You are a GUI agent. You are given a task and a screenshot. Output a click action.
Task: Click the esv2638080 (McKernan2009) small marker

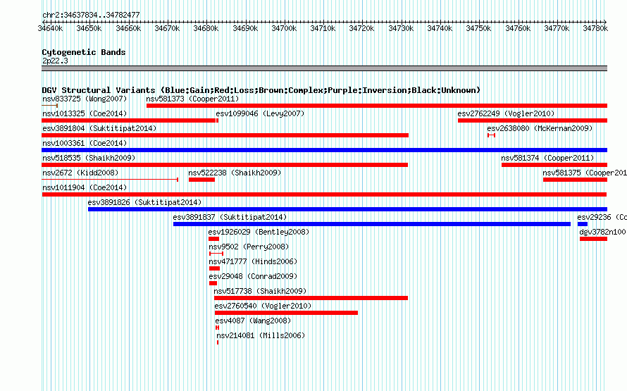[x=492, y=135]
